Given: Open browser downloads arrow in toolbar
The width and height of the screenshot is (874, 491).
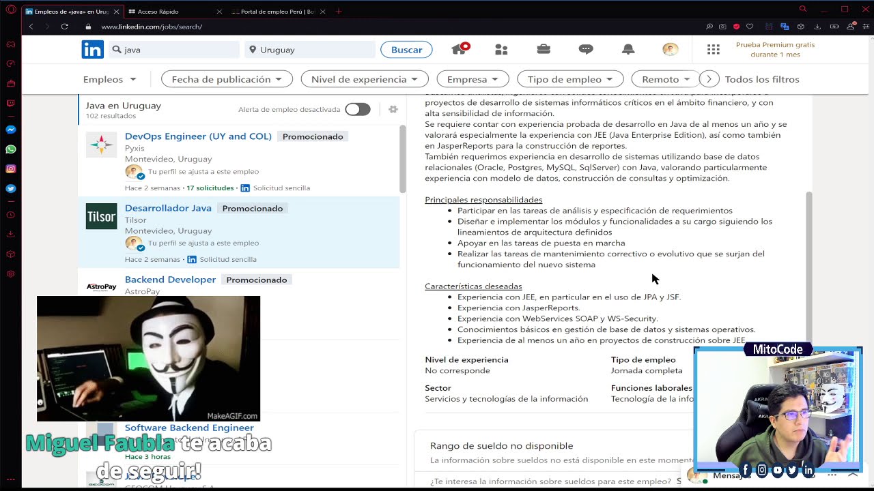Looking at the screenshot, I should coord(818,27).
